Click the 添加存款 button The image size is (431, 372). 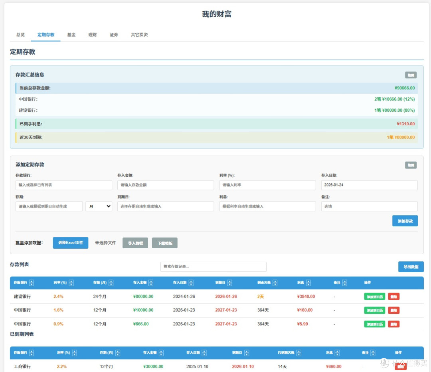coord(405,221)
